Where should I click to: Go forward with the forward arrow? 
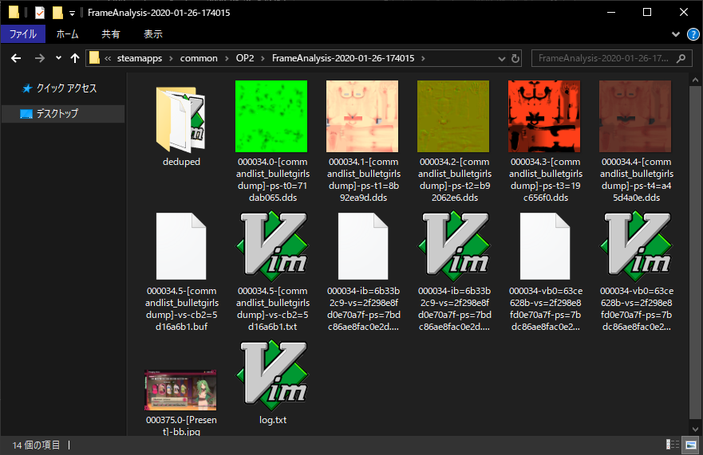[x=40, y=58]
